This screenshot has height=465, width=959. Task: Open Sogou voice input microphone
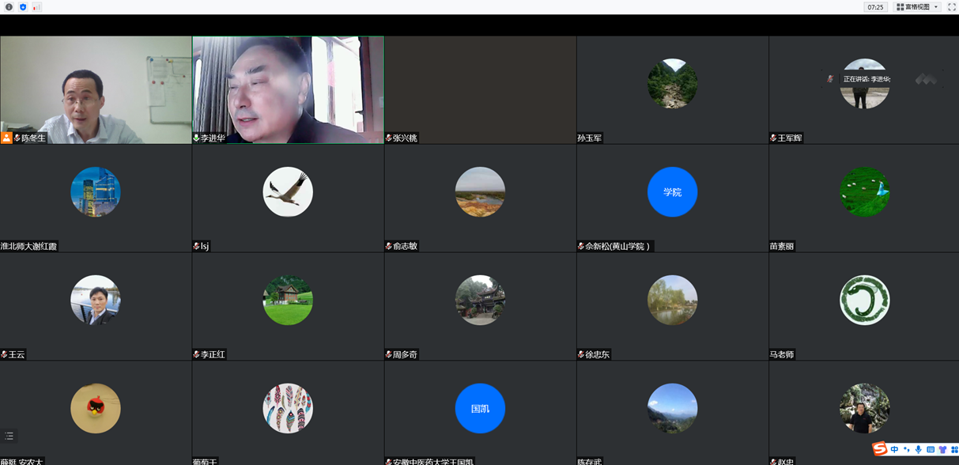pyautogui.click(x=918, y=449)
